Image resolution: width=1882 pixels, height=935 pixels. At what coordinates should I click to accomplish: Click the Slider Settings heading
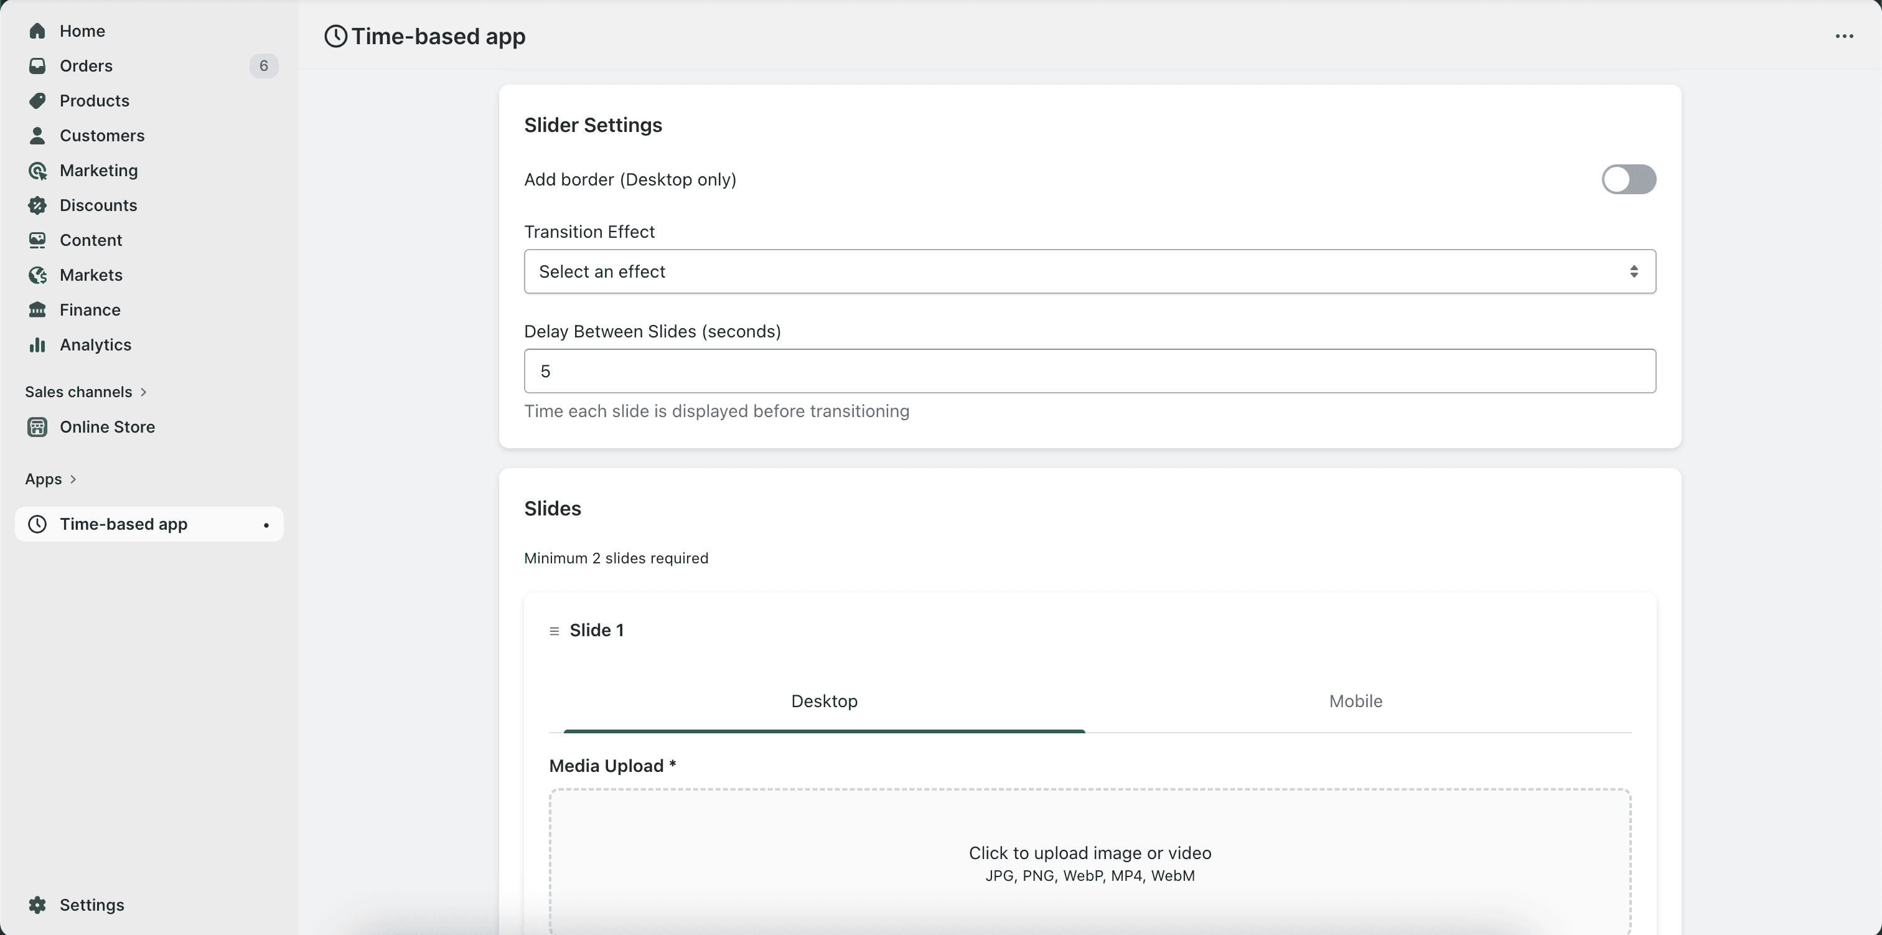point(593,125)
